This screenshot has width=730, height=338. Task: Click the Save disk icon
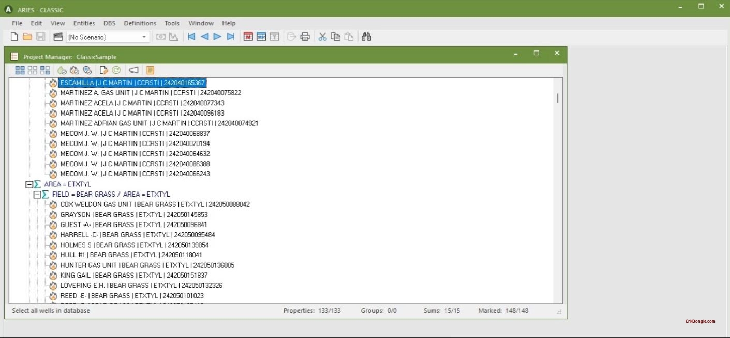click(40, 37)
